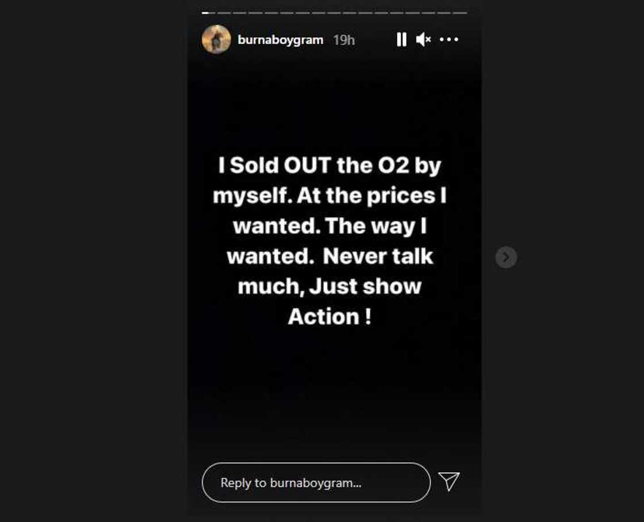Image resolution: width=644 pixels, height=522 pixels.
Task: Jump to the third story progress segment
Action: [239, 12]
